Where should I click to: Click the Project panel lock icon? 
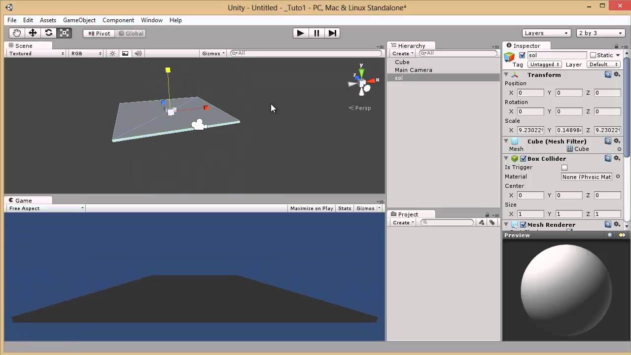[x=487, y=214]
